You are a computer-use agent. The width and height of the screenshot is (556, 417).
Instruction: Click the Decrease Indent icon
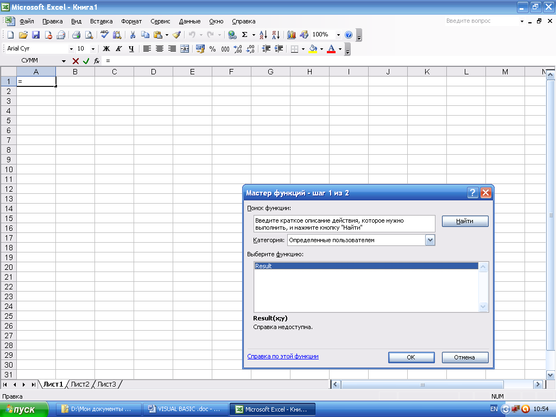[x=266, y=49]
